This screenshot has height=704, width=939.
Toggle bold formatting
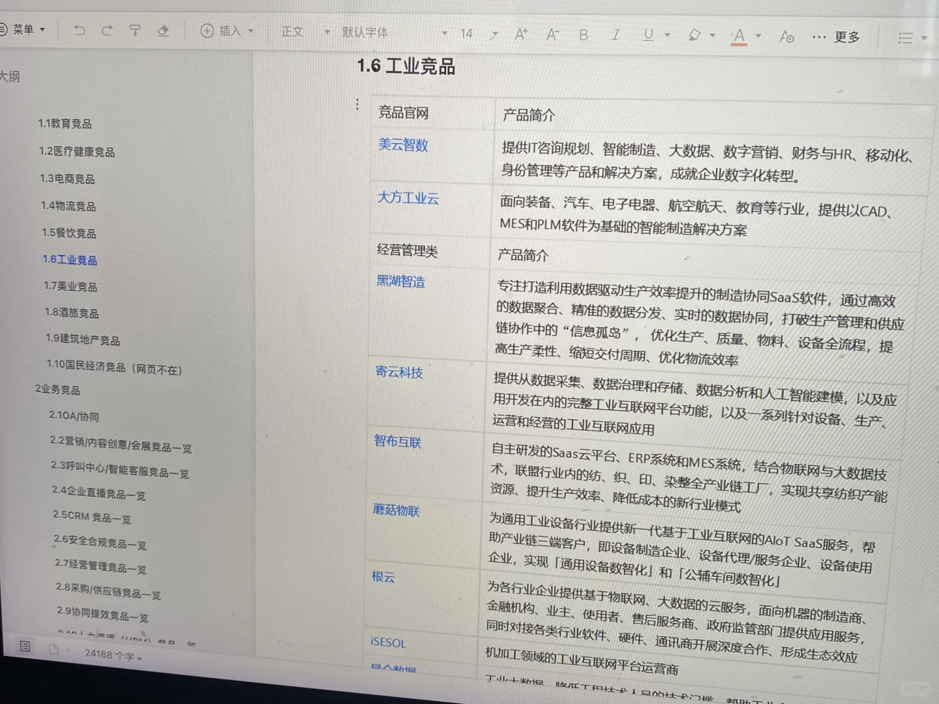click(x=583, y=36)
